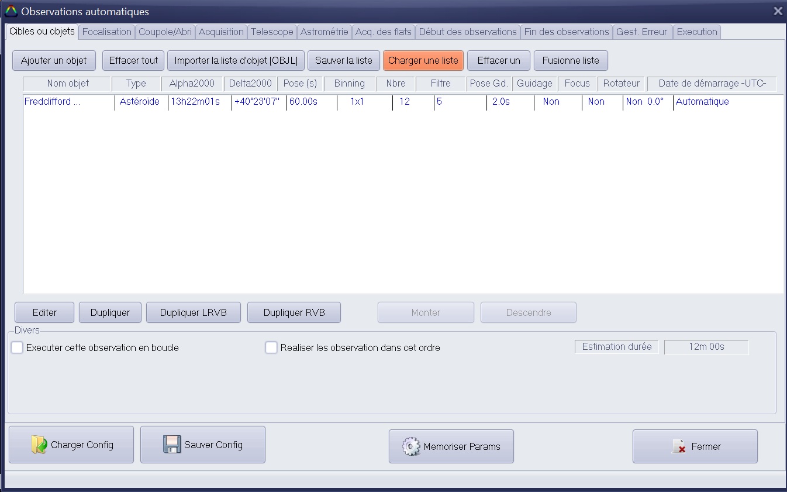The width and height of the screenshot is (787, 492).
Task: Switch to the Focalisation tab
Action: 106,32
